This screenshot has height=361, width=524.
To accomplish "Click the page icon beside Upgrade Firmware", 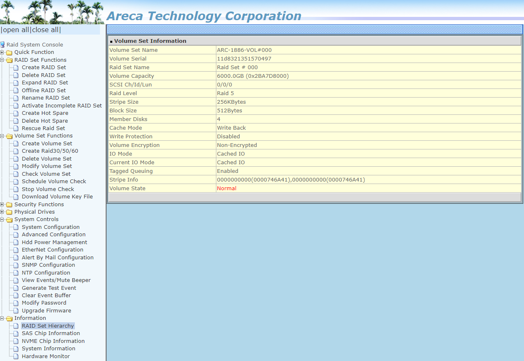I will [x=16, y=311].
